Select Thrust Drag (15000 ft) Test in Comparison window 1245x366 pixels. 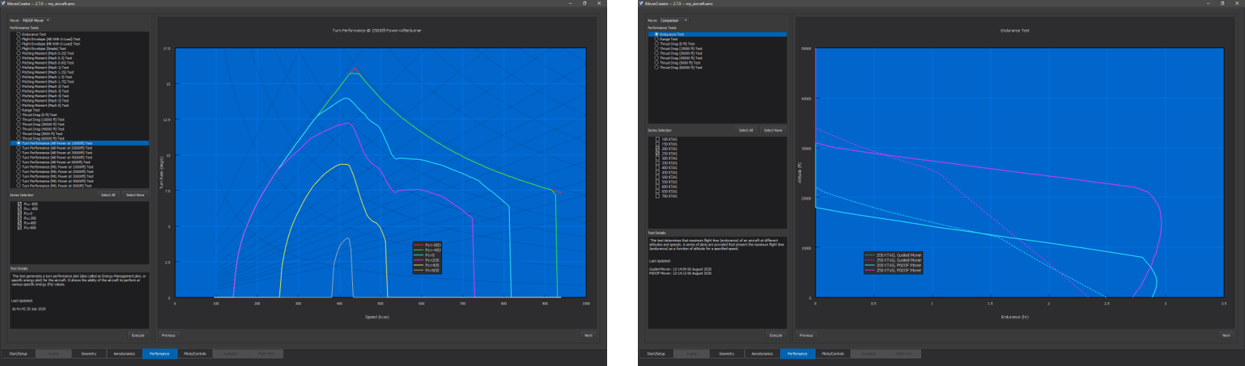click(656, 48)
